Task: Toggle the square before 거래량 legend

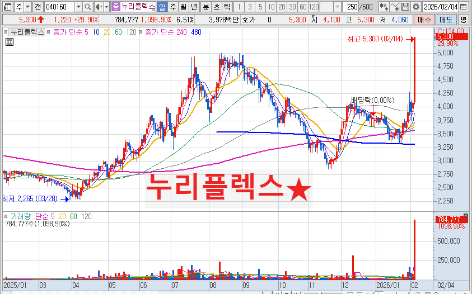Action: [6, 216]
